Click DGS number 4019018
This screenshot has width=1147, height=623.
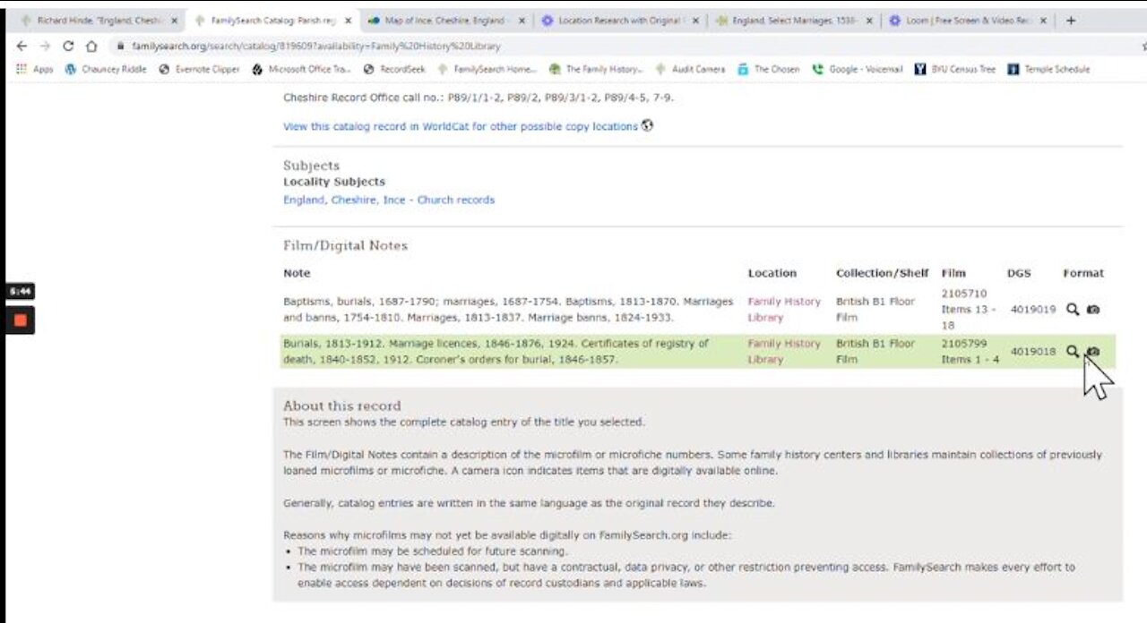1033,352
